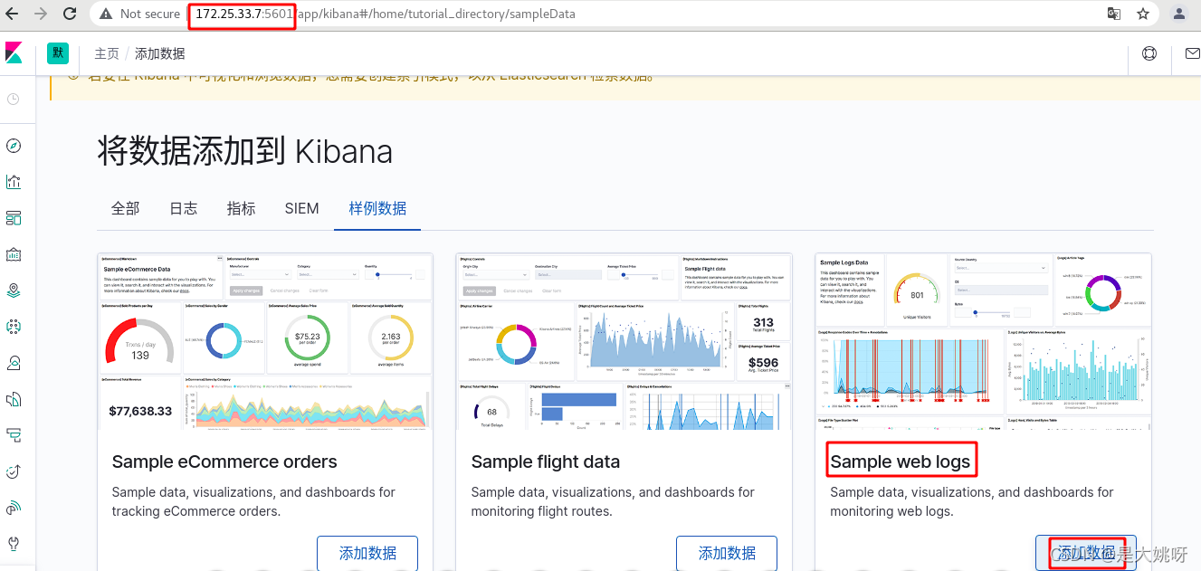Open the Kibana help menu icon

point(1149,53)
